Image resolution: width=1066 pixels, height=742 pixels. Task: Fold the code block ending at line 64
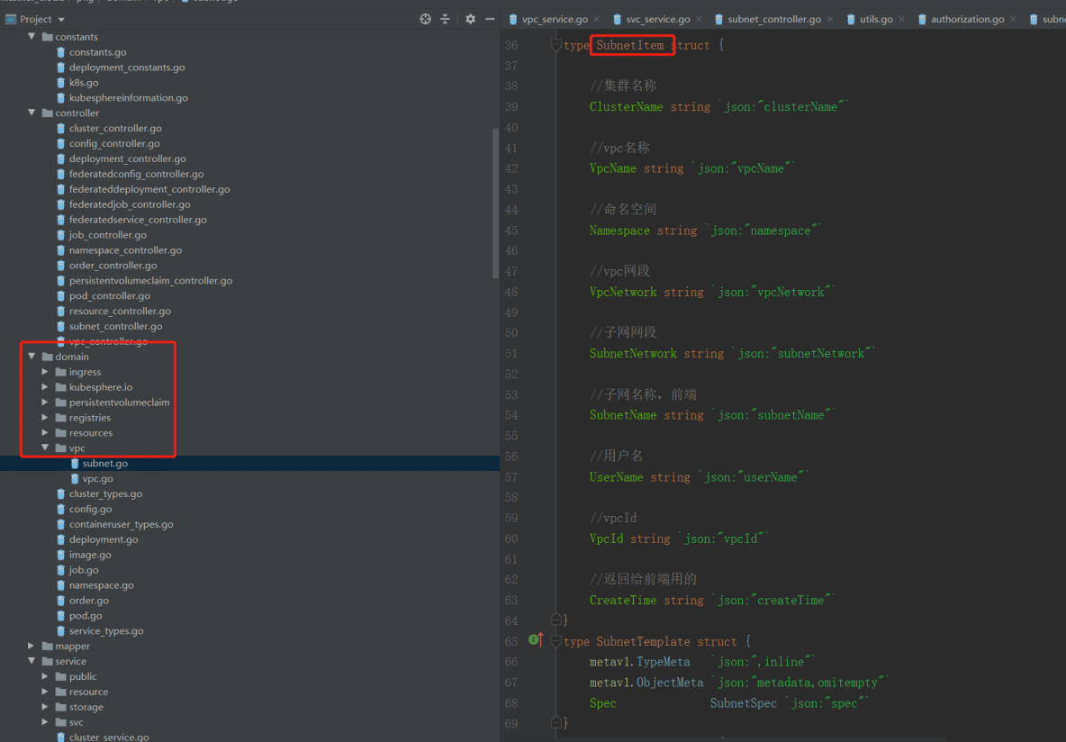[557, 620]
